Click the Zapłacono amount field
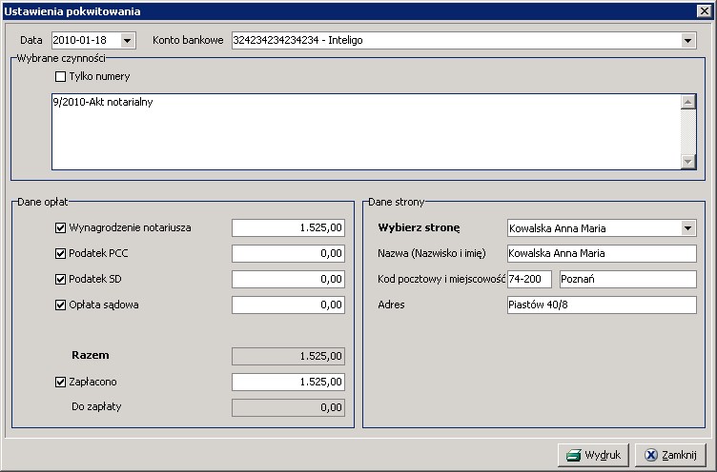The width and height of the screenshot is (717, 472). point(288,382)
